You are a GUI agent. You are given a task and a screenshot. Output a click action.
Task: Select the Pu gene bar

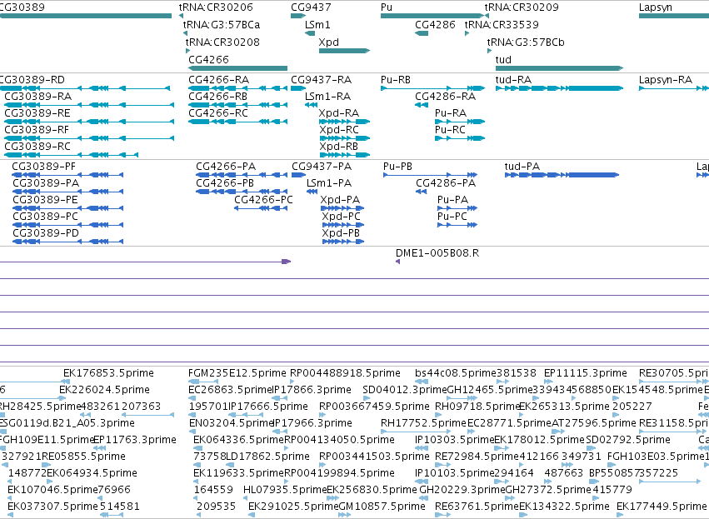click(432, 16)
